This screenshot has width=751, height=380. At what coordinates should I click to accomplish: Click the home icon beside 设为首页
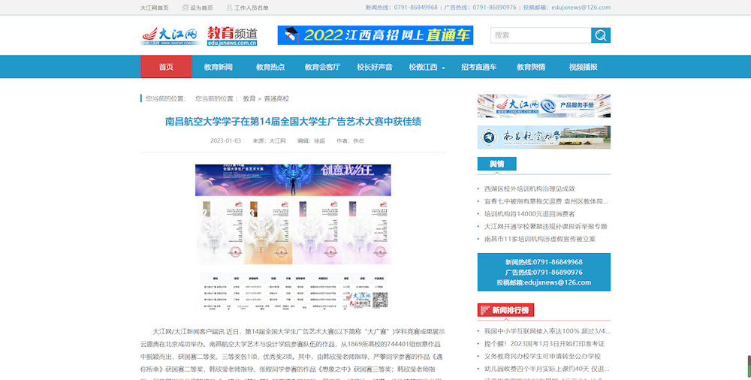184,8
